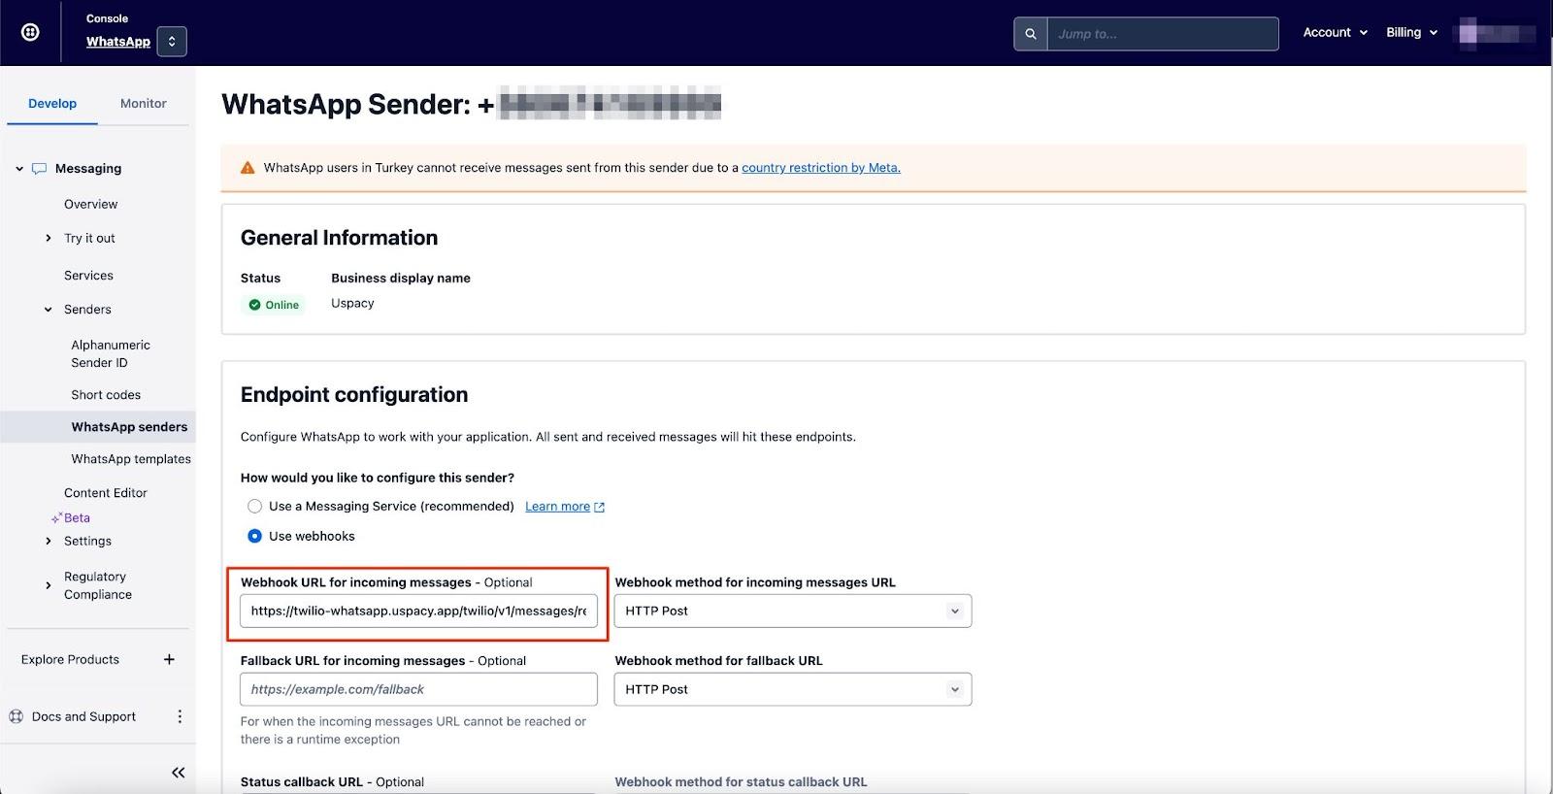This screenshot has height=794, width=1553.
Task: Open the WhatsApp console link in header
Action: [118, 42]
